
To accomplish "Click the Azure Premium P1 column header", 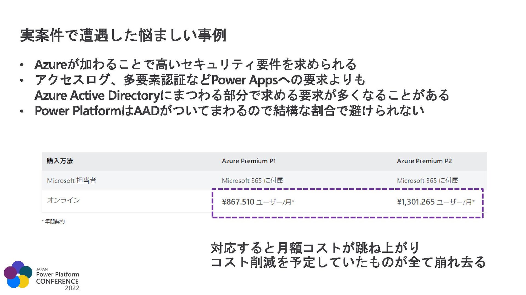I will tap(248, 161).
